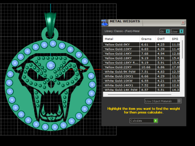Select the Yellow Gold:18KY R... row

coord(141,62)
